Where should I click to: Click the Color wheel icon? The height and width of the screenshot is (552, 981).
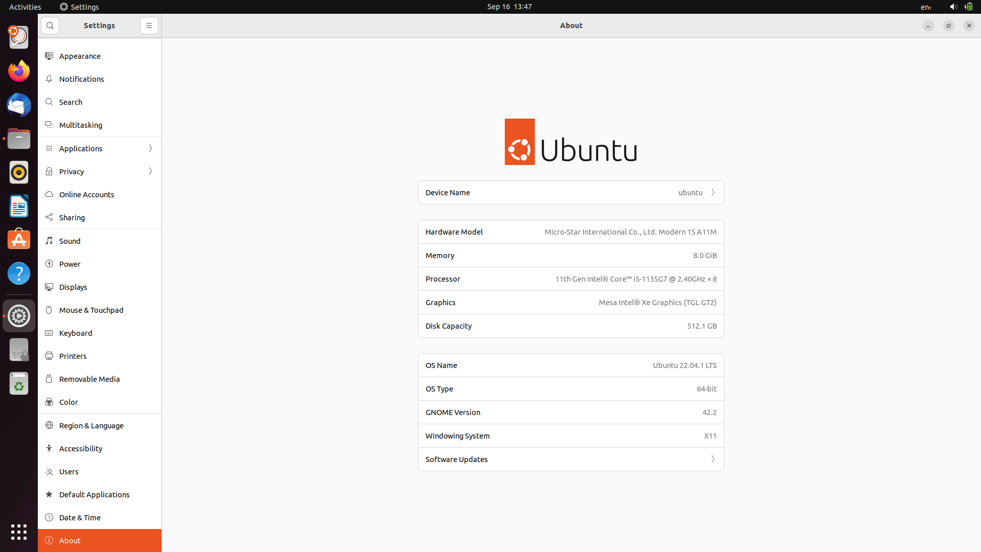pyautogui.click(x=49, y=402)
